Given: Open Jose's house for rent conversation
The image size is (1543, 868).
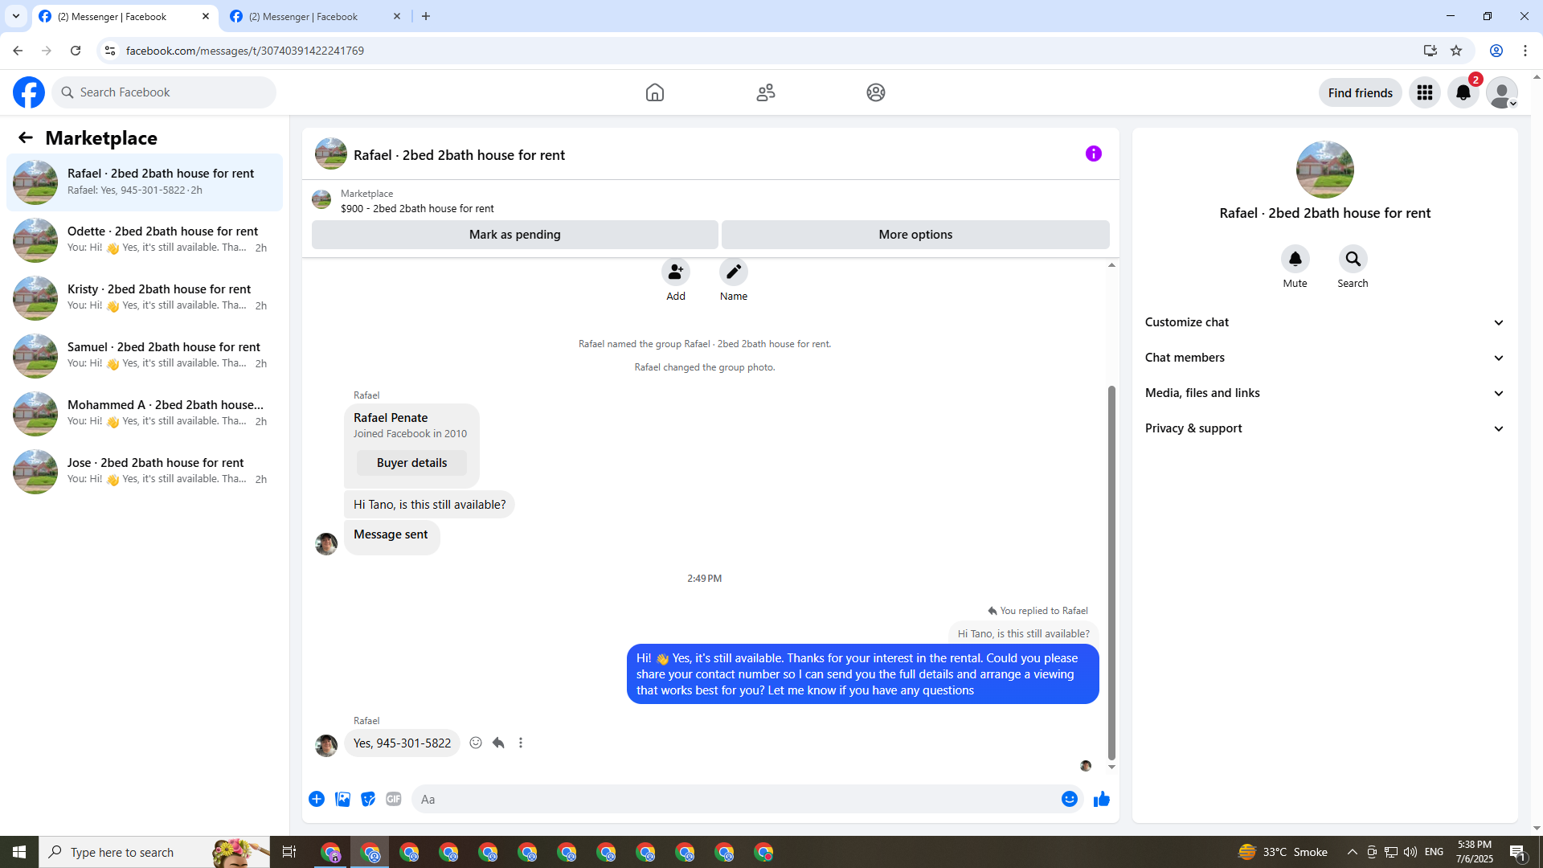Looking at the screenshot, I should click(x=145, y=472).
